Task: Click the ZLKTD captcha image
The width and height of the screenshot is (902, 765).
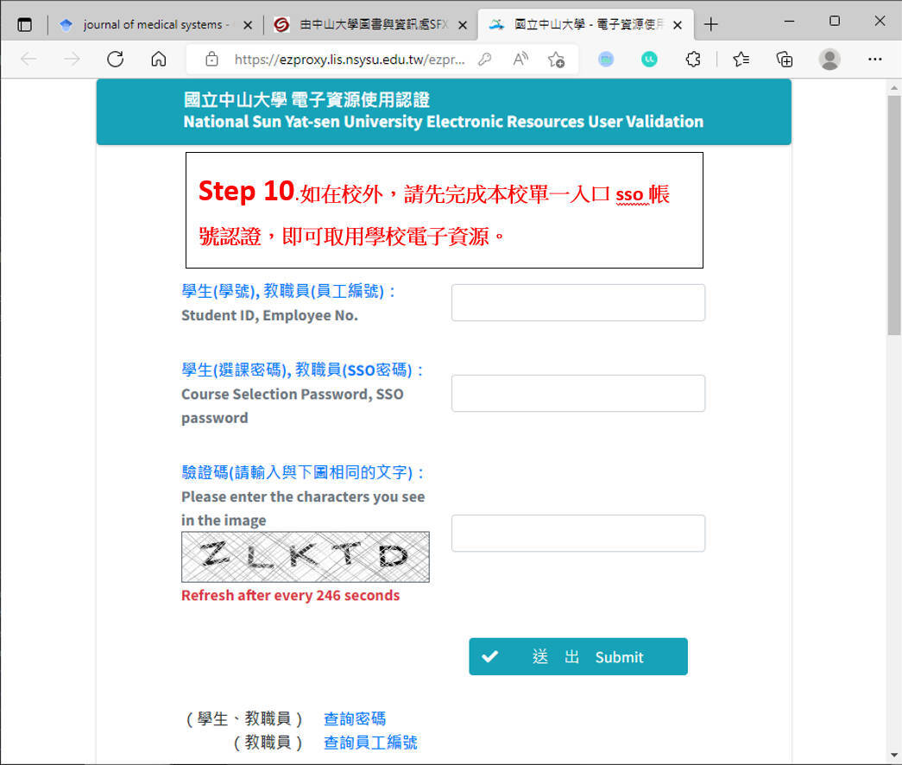Action: pos(305,557)
